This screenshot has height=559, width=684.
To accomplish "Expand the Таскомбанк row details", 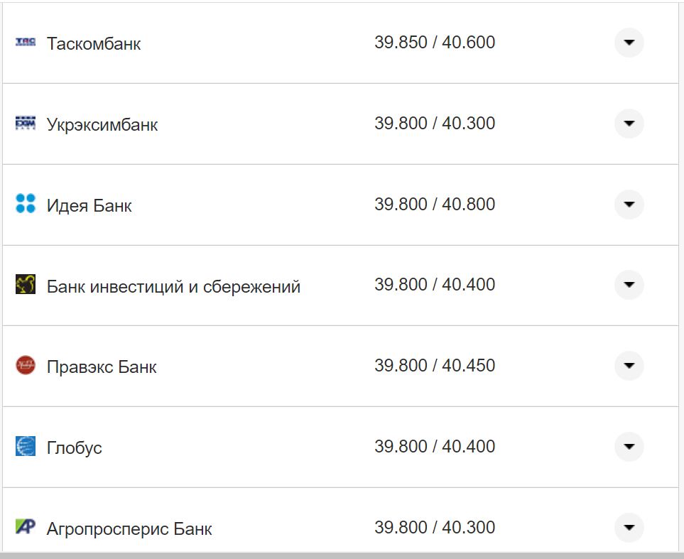I will point(629,43).
